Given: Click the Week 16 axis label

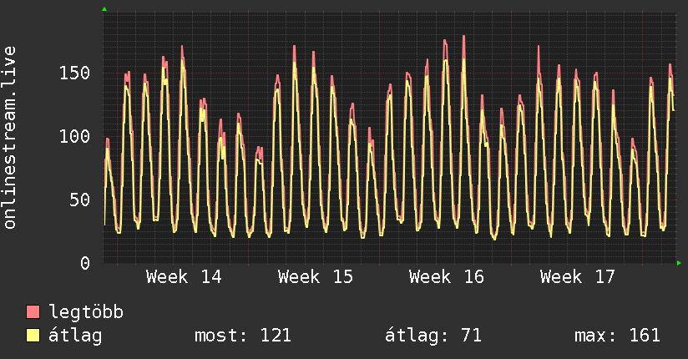Looking at the screenshot, I should (447, 277).
